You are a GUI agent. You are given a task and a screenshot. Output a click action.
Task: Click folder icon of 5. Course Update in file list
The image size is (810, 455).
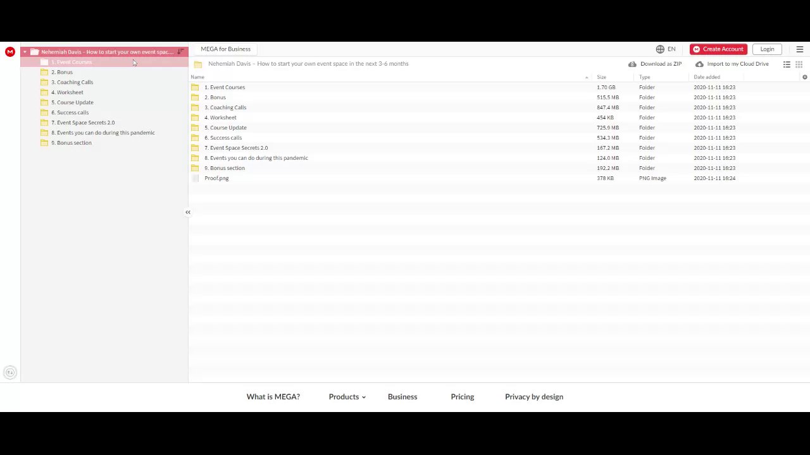point(195,128)
